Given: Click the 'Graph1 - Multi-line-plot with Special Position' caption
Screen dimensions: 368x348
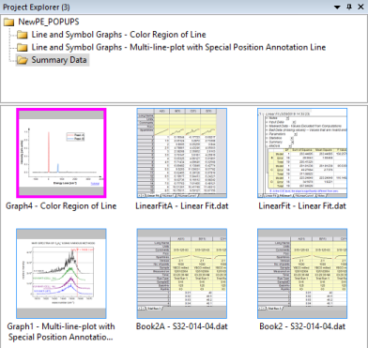Looking at the screenshot, I should pyautogui.click(x=61, y=332).
